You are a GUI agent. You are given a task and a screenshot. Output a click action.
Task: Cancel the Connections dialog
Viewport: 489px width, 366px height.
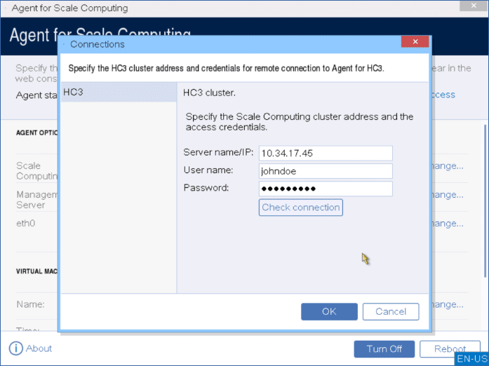coord(391,311)
